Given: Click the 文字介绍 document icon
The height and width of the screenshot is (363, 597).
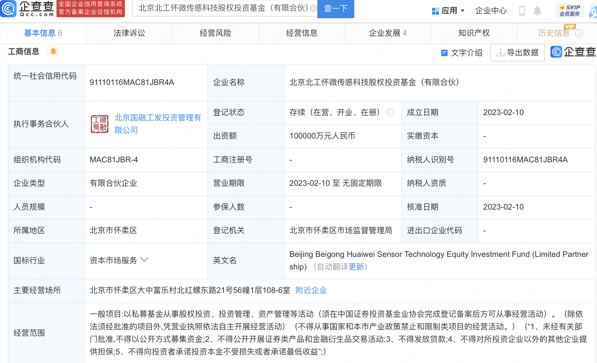Looking at the screenshot, I should tap(444, 53).
